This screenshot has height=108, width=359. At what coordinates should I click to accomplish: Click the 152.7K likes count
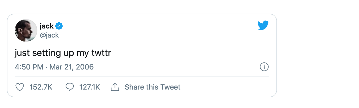point(41,87)
